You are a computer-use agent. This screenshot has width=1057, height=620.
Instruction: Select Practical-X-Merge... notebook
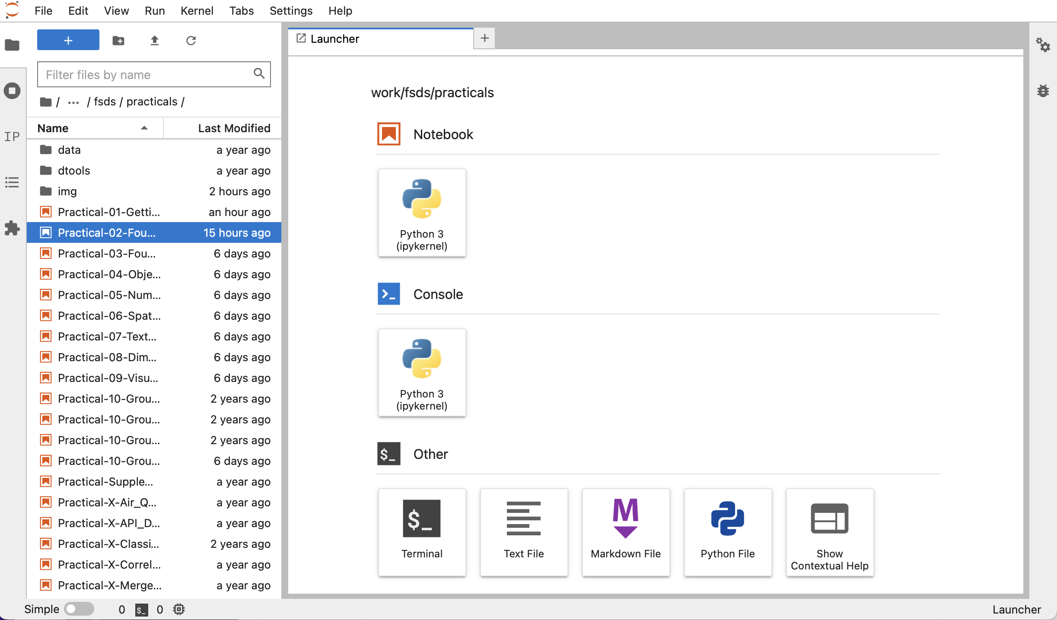click(154, 585)
